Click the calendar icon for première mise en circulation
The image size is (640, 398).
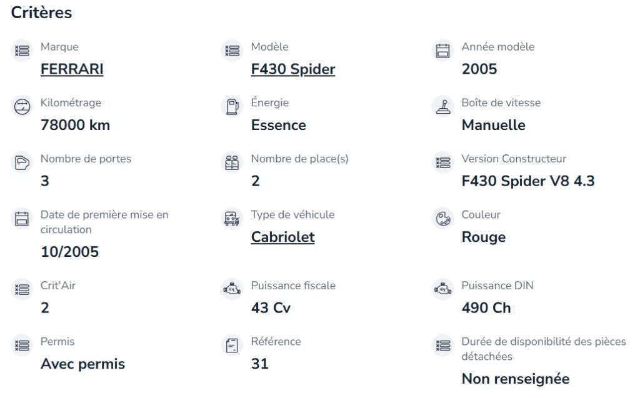(x=22, y=219)
